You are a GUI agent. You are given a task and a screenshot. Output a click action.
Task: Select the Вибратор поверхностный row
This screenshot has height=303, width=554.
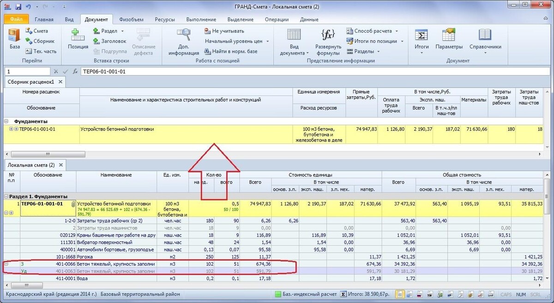coord(273,242)
